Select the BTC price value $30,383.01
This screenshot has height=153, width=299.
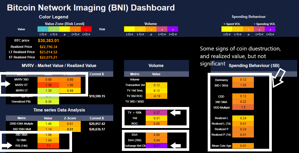pyautogui.click(x=49, y=40)
